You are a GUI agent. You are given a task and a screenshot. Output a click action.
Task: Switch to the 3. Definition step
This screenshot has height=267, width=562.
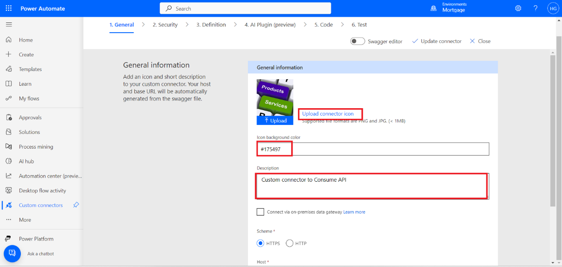click(211, 24)
